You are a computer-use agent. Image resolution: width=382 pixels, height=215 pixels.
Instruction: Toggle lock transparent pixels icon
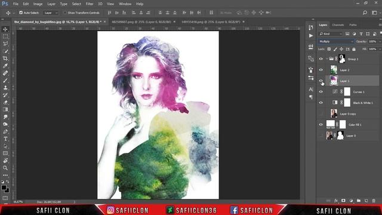pos(329,49)
